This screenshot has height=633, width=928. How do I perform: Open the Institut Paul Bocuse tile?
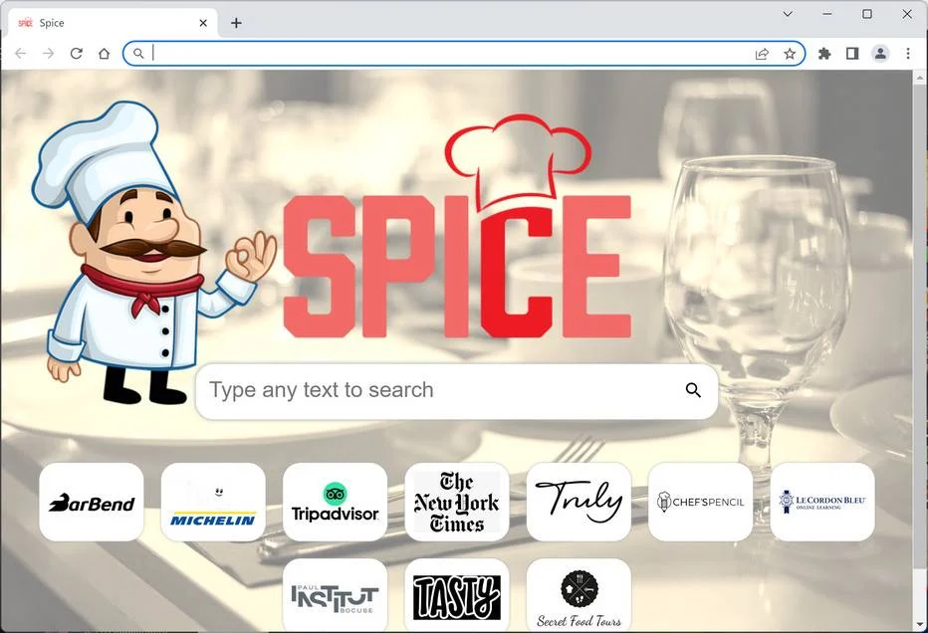pos(335,595)
